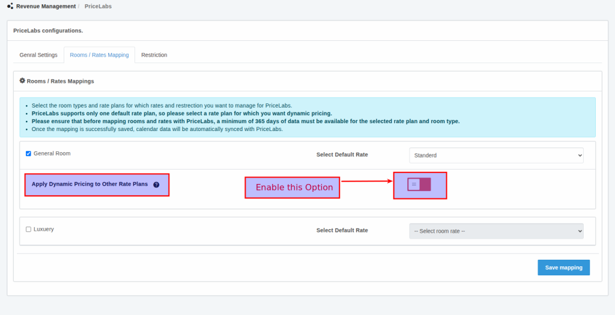Check the Luxuery room checkbox
Viewport: 615px width, 315px height.
[x=28, y=229]
